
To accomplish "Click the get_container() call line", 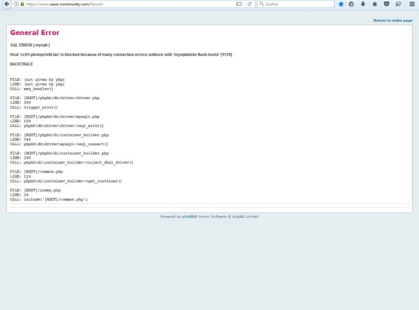I will 66,182.
